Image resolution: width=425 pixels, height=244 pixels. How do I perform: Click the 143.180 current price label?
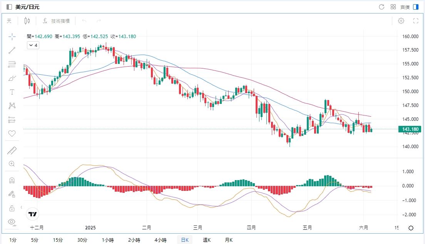[410, 129]
